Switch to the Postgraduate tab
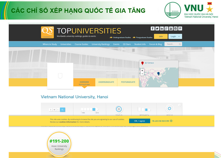 128,82
